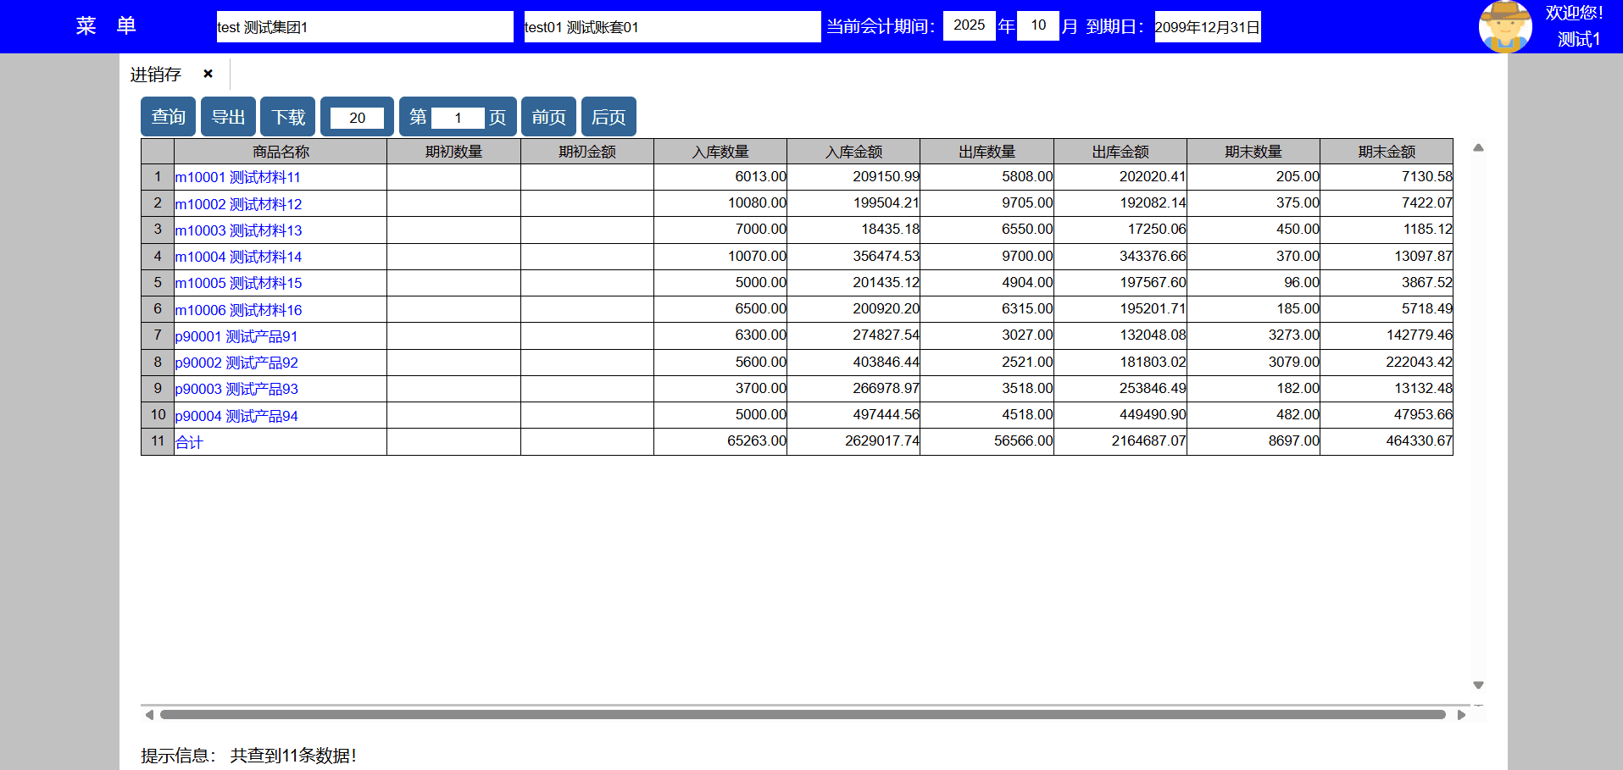
Task: Click the horizontal scrollbar track
Action: point(802,715)
